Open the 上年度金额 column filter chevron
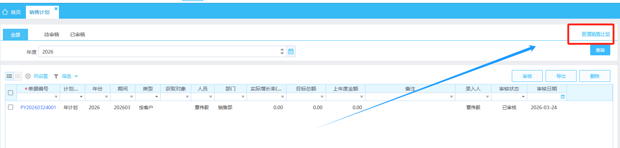Viewport: 620px width, 148px height. coord(362,97)
